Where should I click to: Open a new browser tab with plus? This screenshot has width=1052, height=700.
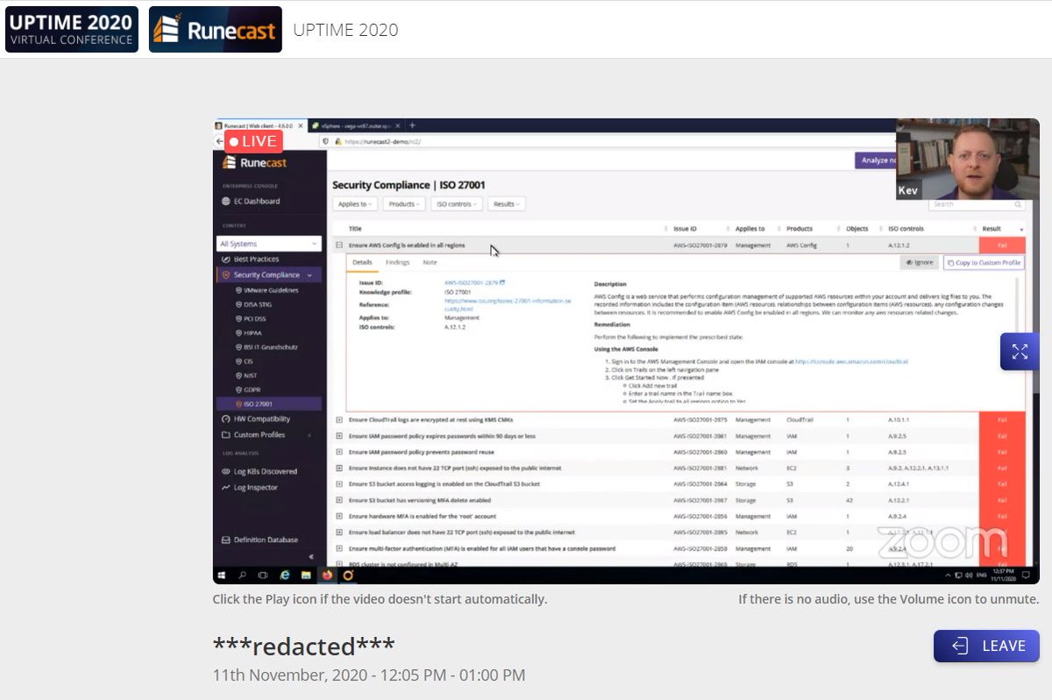point(412,125)
